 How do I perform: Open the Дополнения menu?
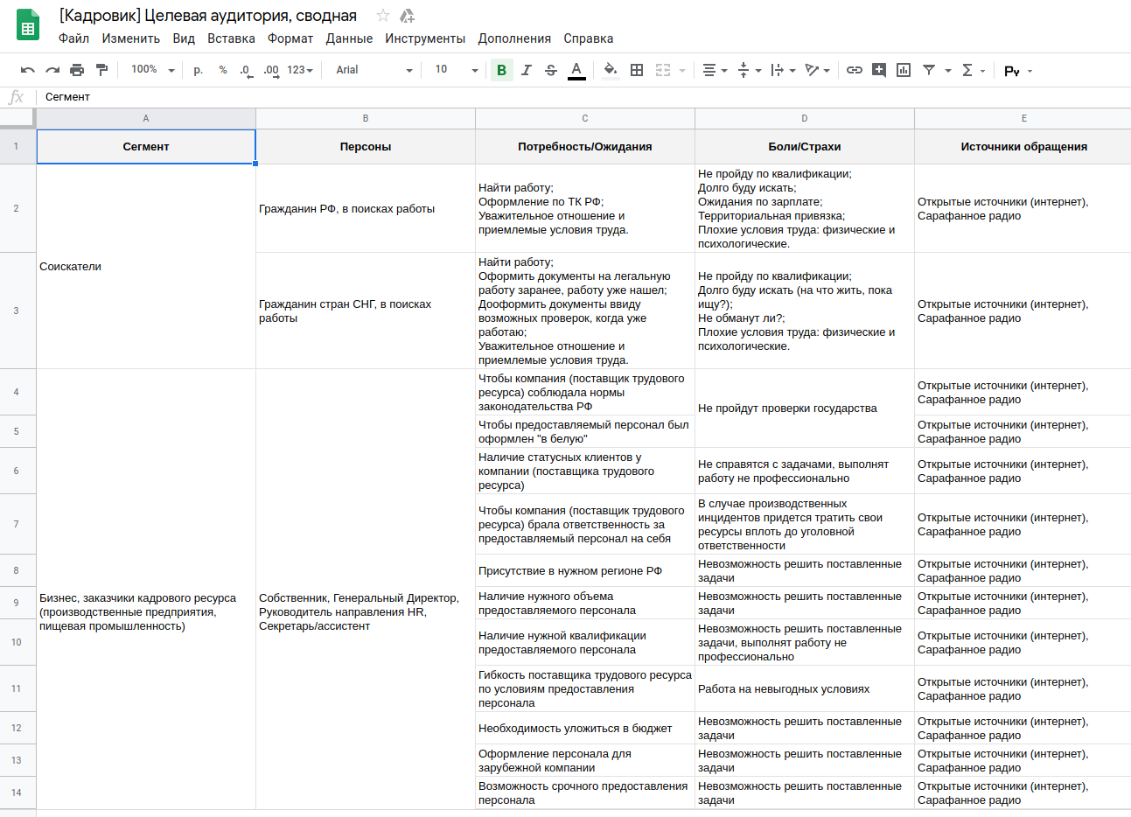coord(514,38)
